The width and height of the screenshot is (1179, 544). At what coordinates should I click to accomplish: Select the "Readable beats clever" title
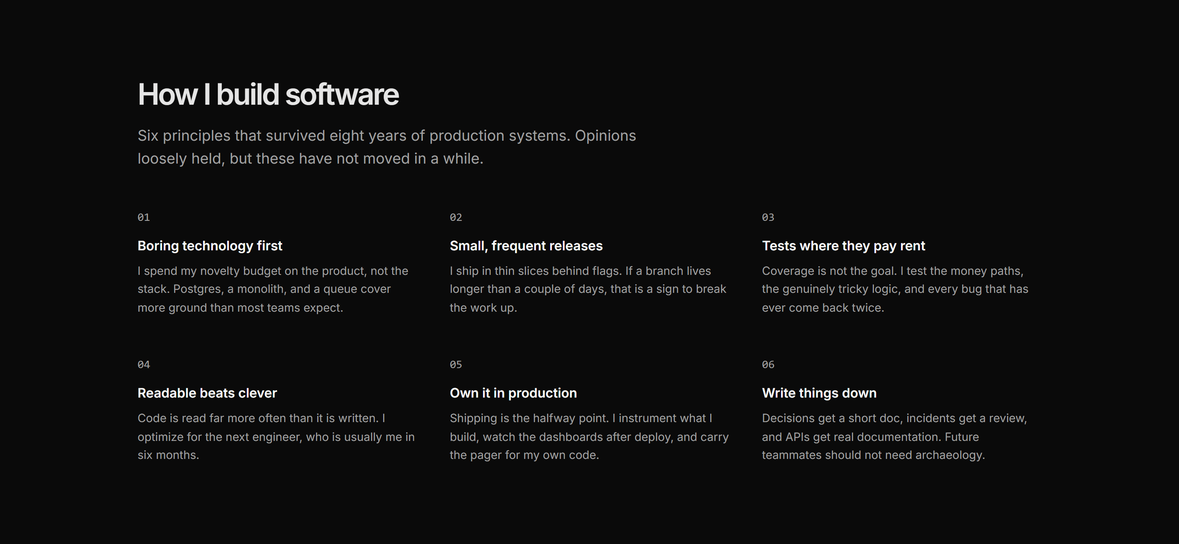point(207,393)
